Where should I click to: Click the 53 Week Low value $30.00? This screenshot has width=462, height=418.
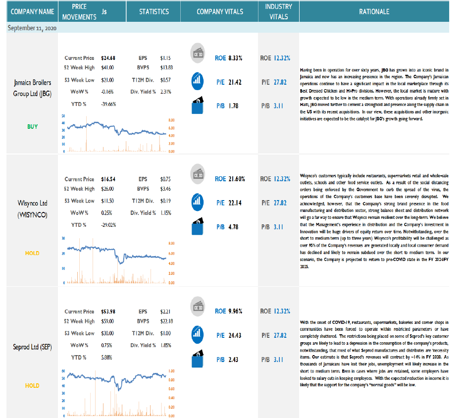point(107,333)
